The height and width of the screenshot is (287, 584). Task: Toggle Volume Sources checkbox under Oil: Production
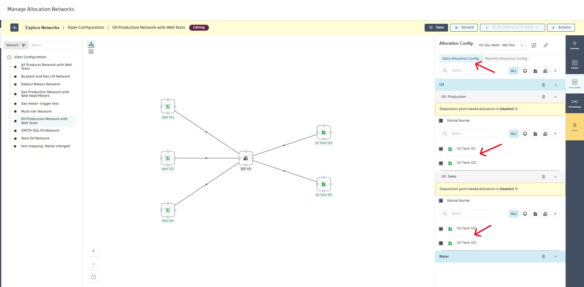441,121
